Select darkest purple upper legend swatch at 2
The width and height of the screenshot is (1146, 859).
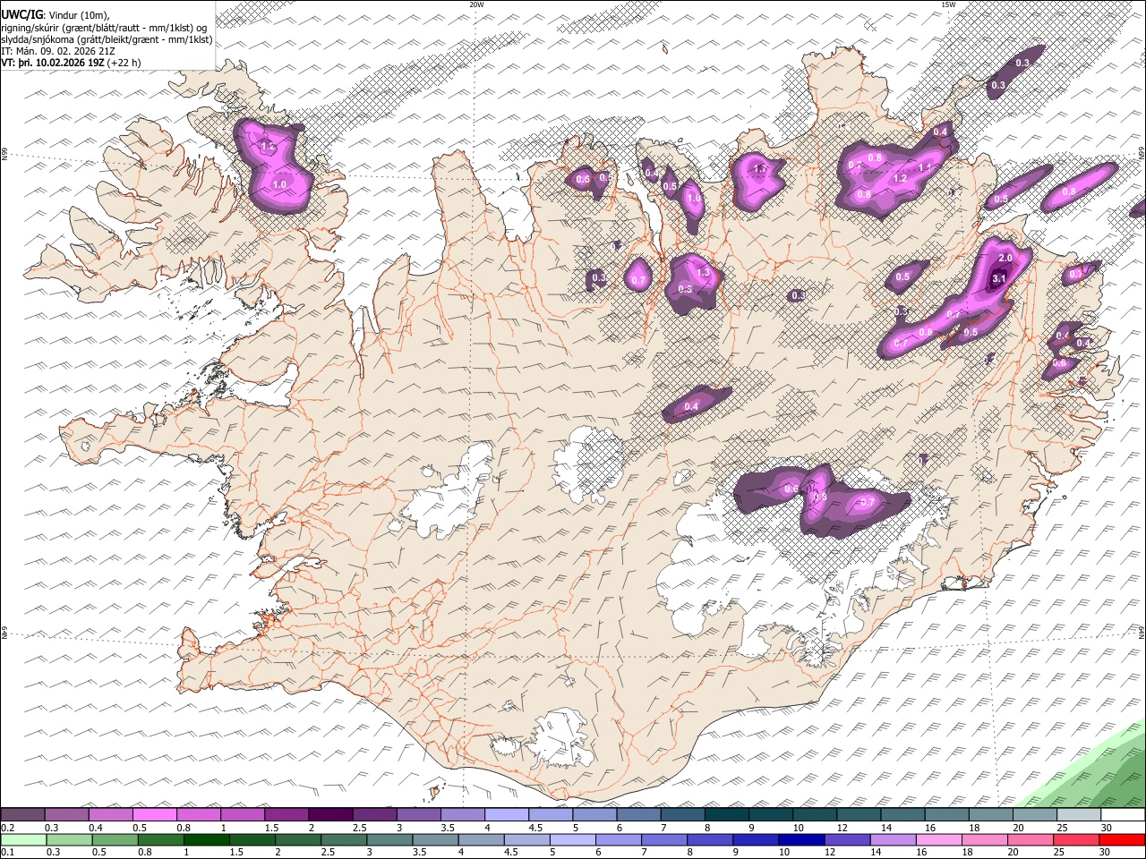(329, 815)
